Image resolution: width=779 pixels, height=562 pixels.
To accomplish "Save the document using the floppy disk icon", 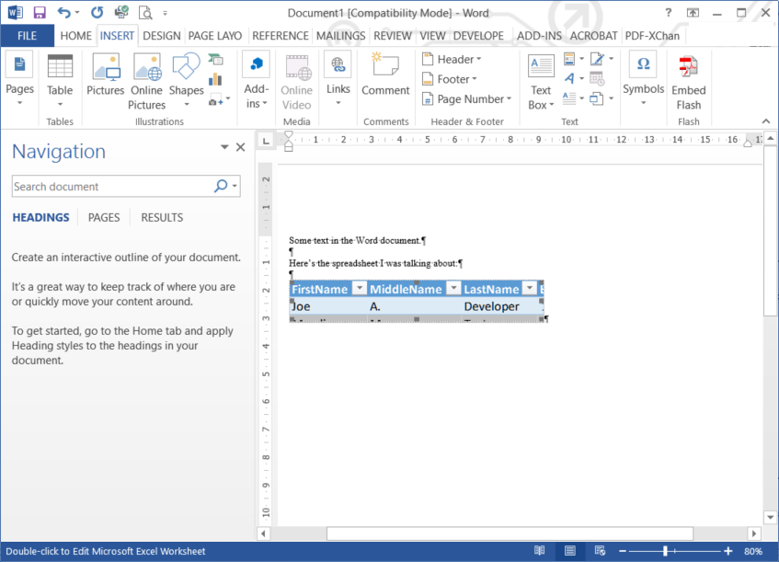I will (x=40, y=13).
